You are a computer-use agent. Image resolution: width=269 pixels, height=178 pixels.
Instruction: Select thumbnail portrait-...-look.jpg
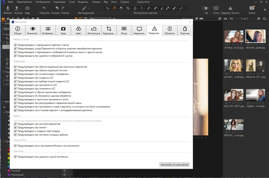(234, 65)
